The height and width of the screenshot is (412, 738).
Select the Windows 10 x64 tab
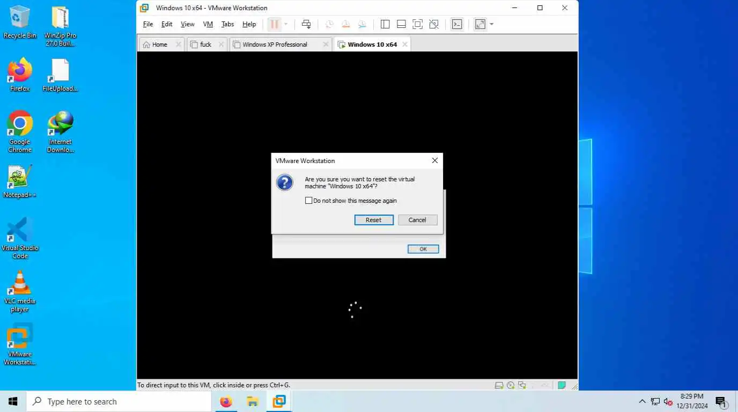click(372, 45)
